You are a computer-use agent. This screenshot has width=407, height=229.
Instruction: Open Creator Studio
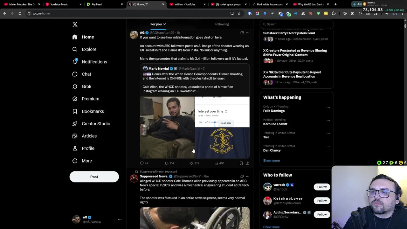pos(91,124)
